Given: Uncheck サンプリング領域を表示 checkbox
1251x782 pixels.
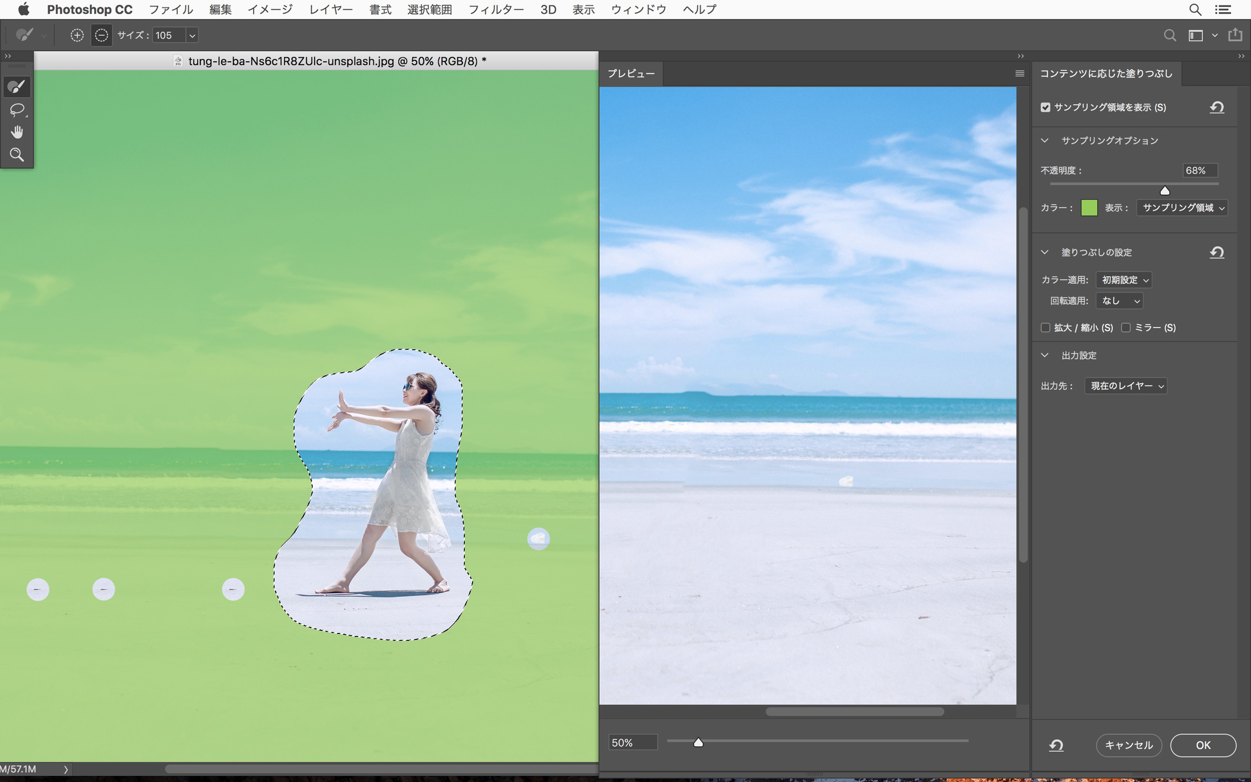Looking at the screenshot, I should [1046, 108].
